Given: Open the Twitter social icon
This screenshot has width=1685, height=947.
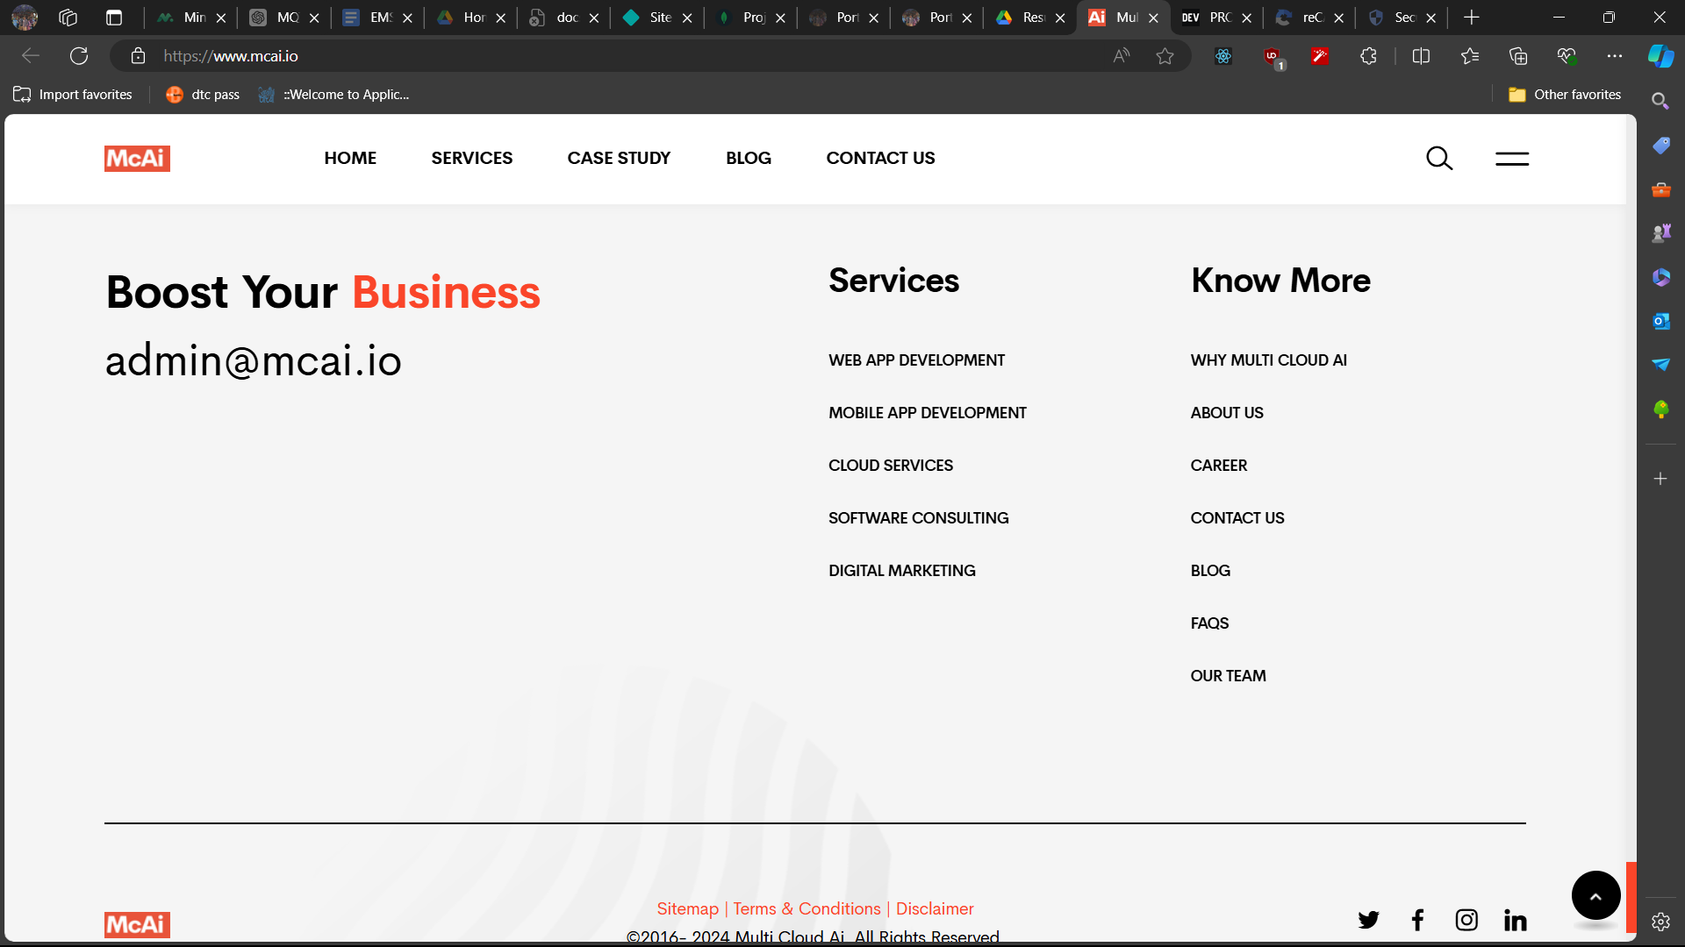Looking at the screenshot, I should point(1368,920).
